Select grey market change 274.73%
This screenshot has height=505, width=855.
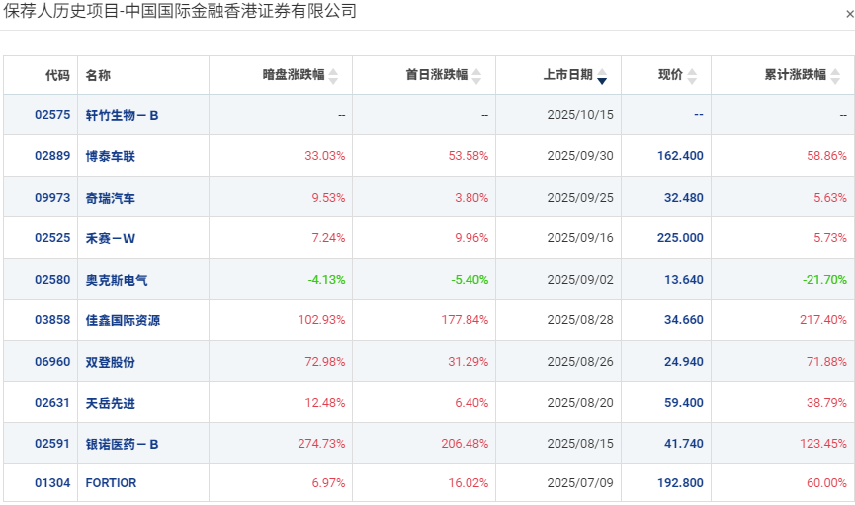(x=321, y=444)
